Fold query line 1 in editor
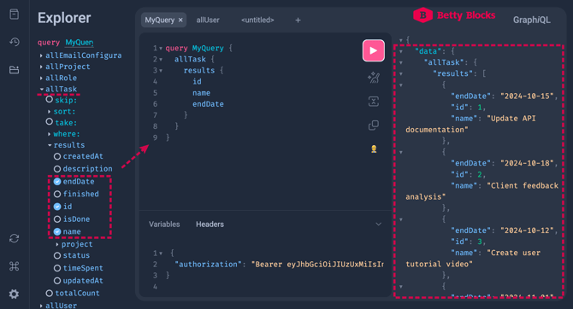The height and width of the screenshot is (309, 573). click(x=161, y=48)
